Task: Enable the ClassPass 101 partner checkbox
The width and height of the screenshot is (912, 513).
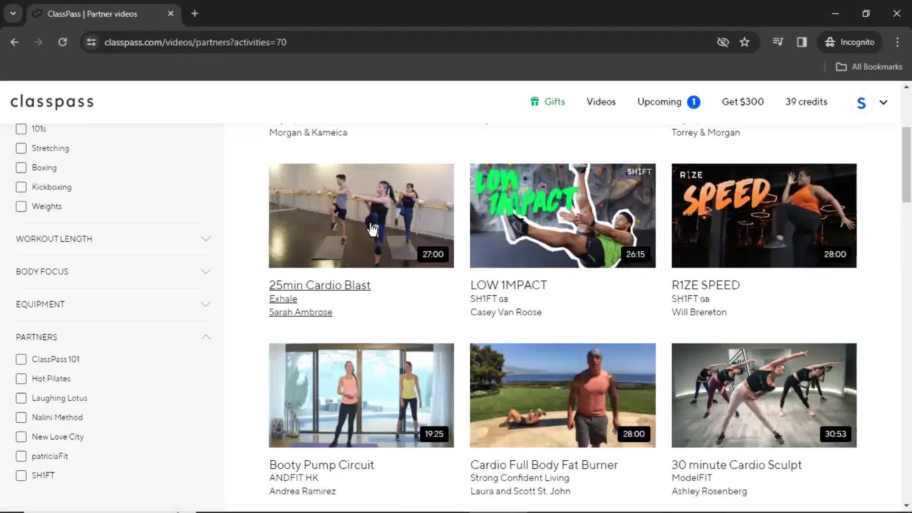Action: [21, 360]
